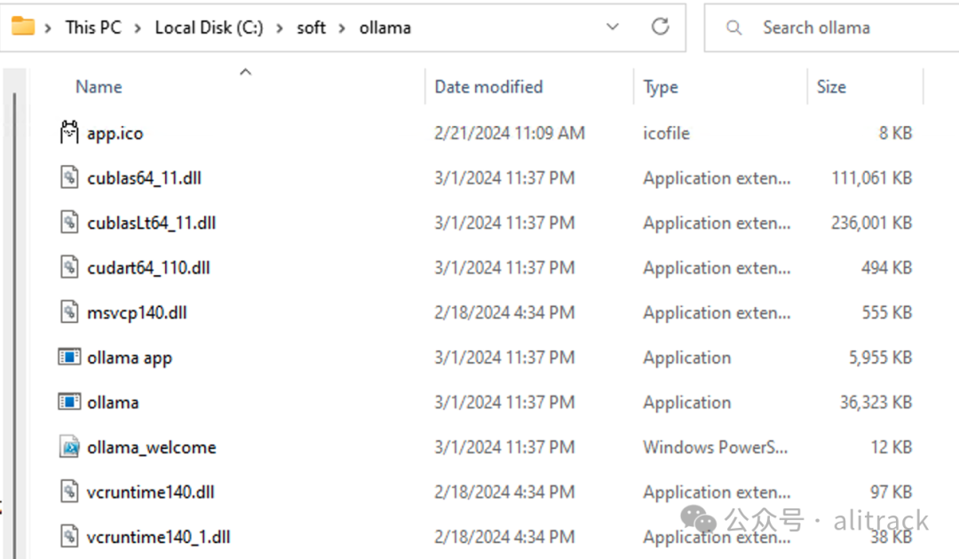
Task: Sort files by Size column header
Action: pos(831,87)
